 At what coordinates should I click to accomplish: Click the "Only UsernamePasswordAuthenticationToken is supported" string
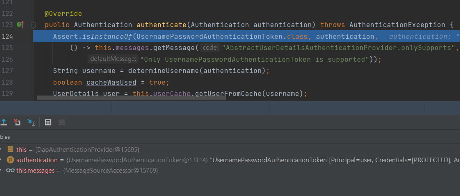254,60
